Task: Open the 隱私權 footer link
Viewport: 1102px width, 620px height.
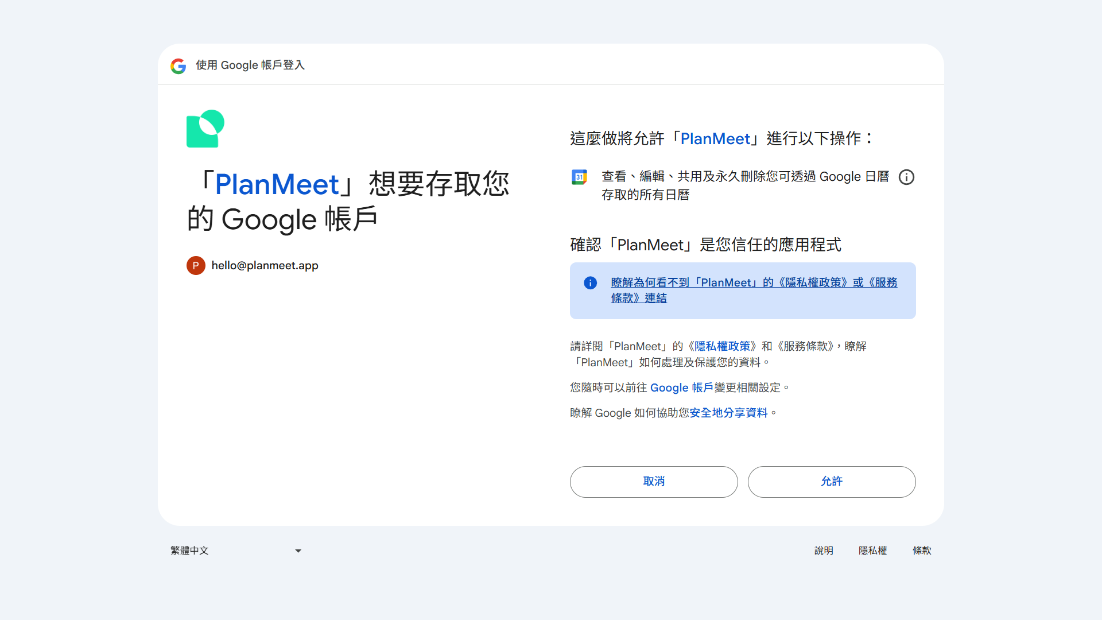Action: (872, 551)
